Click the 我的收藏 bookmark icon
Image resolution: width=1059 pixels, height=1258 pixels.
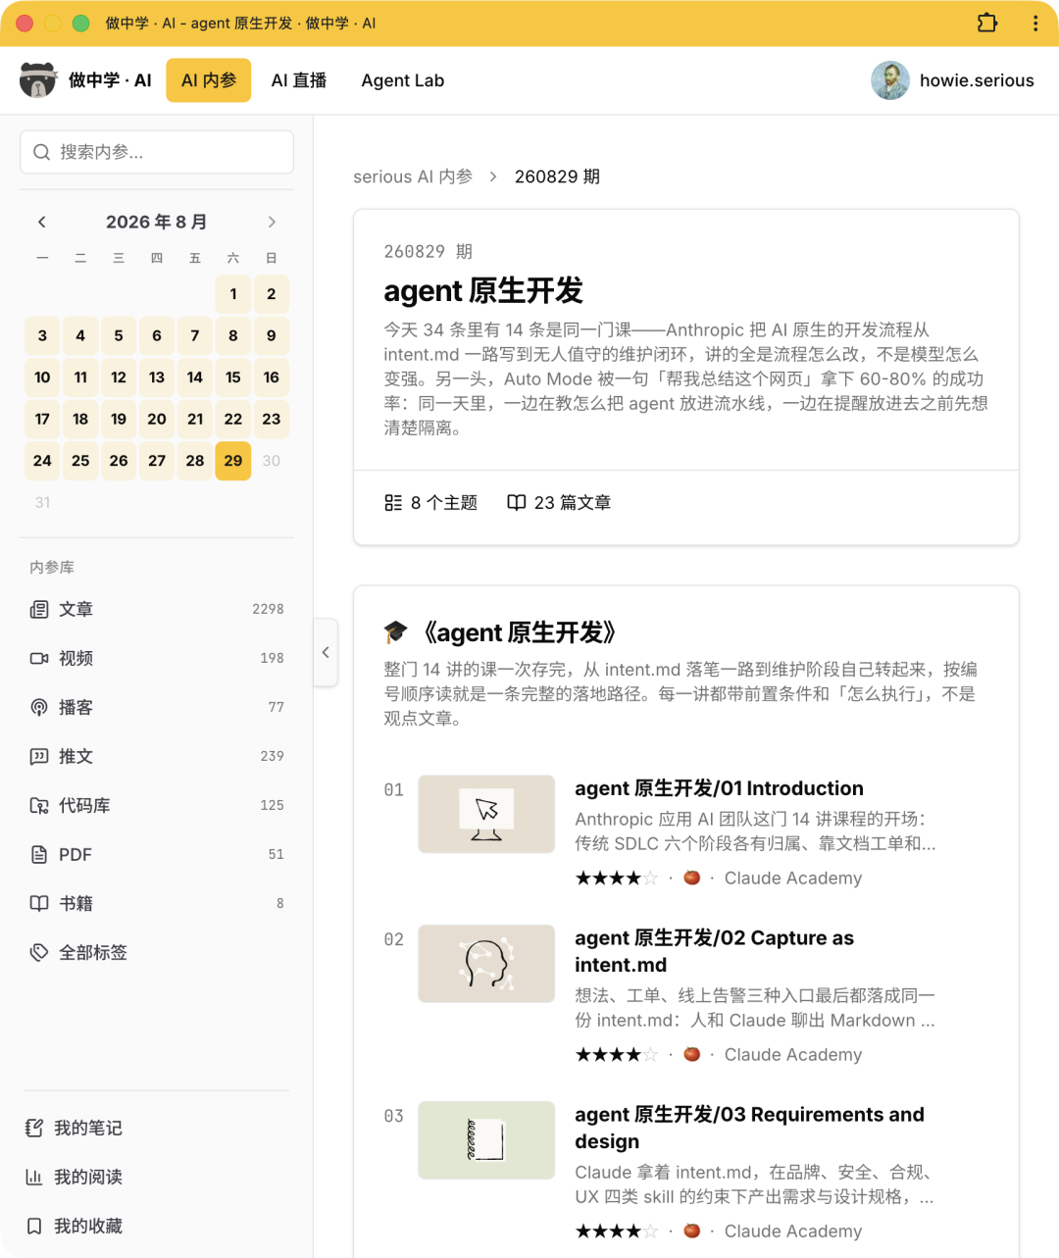pyautogui.click(x=34, y=1226)
